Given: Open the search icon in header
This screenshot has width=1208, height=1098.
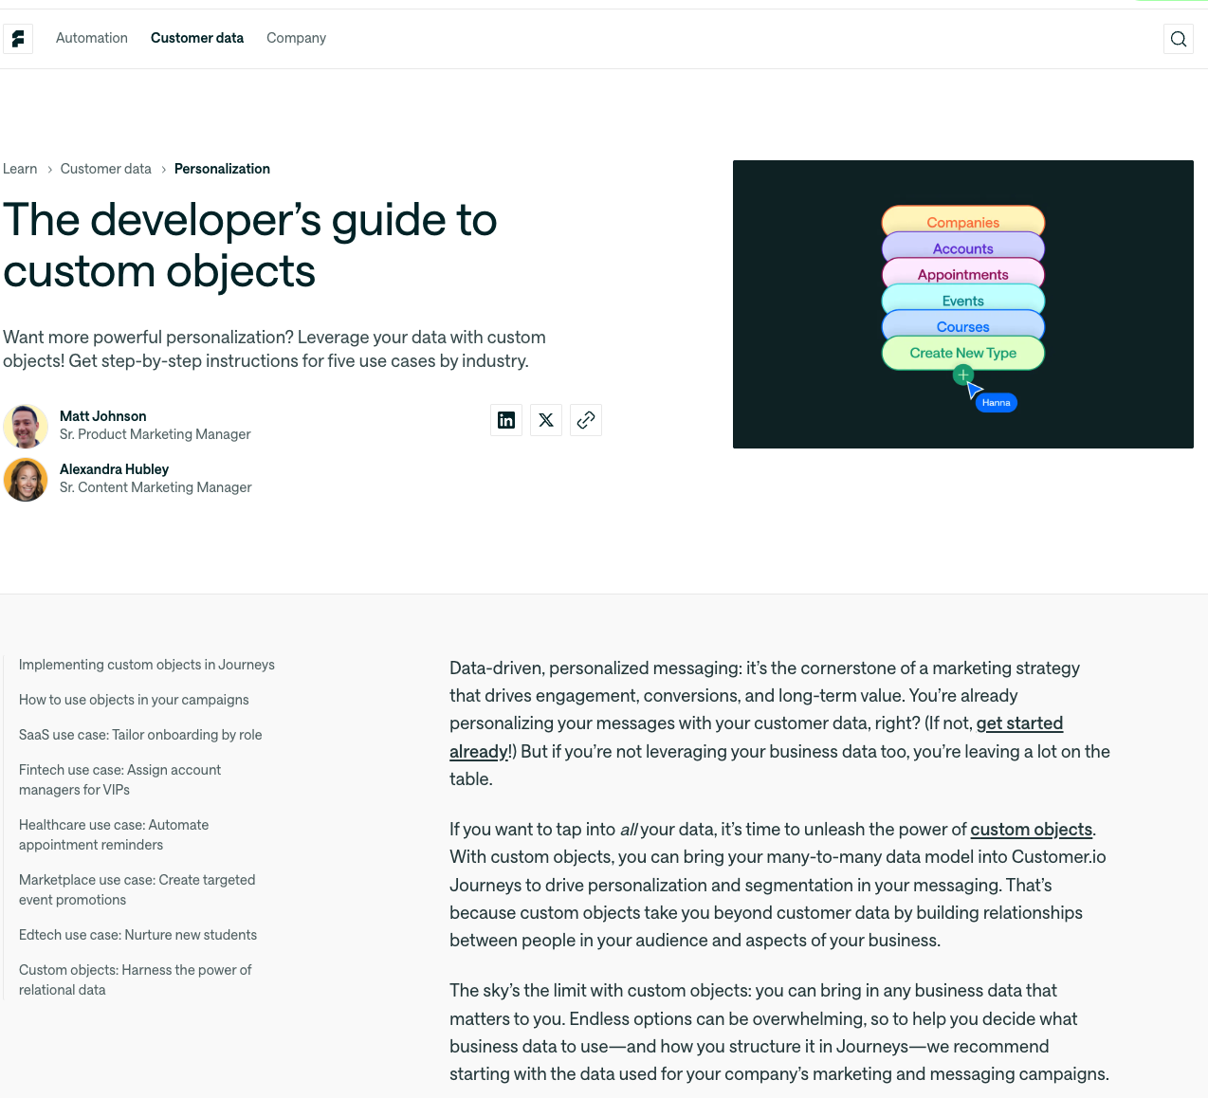Looking at the screenshot, I should (1179, 39).
